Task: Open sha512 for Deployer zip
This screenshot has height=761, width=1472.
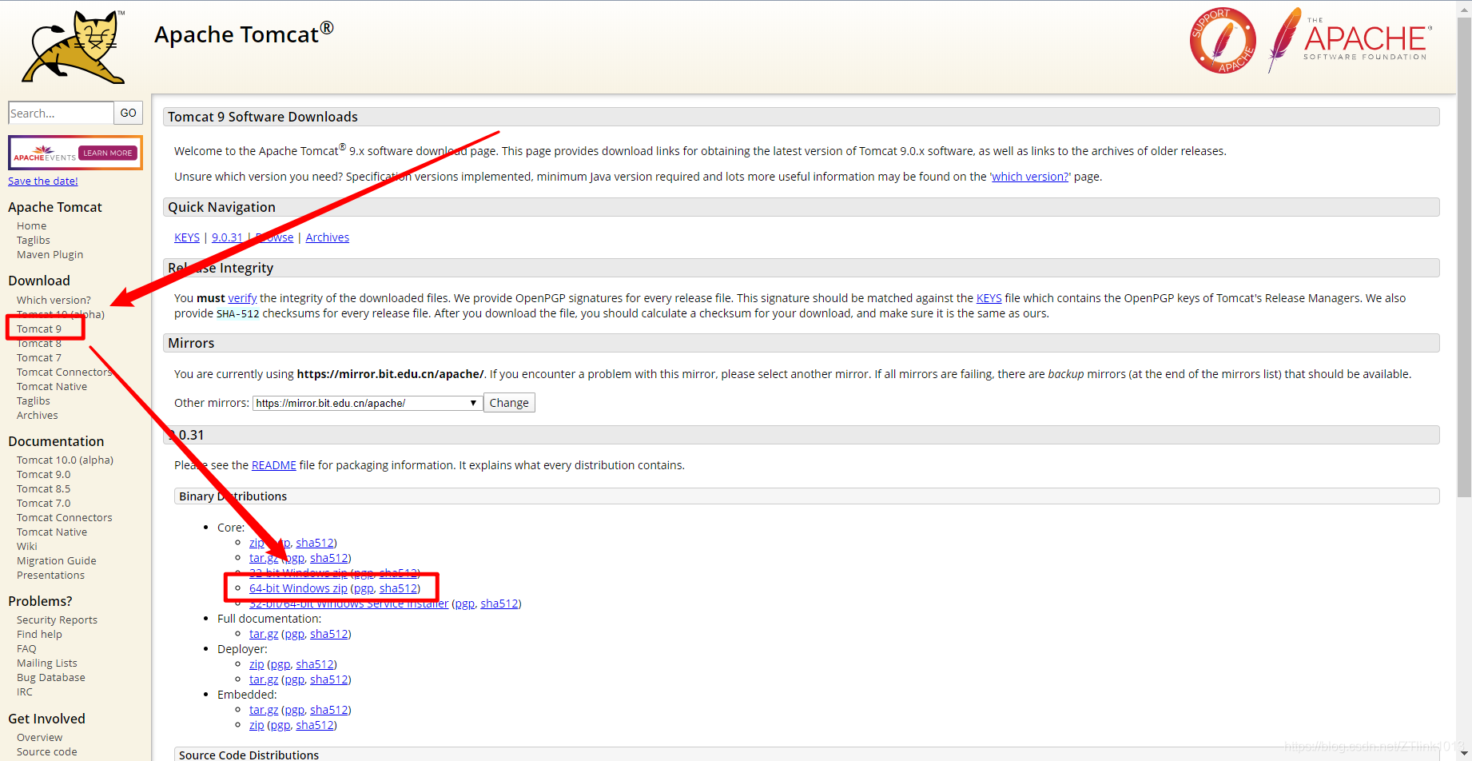Action: [x=315, y=664]
